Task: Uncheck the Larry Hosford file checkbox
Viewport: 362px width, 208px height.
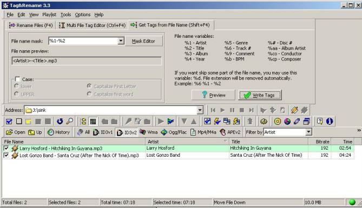Action: (6, 148)
